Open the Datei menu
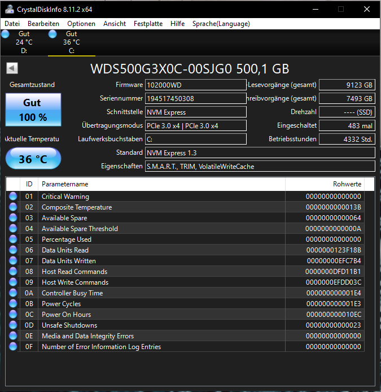Image resolution: width=381 pixels, height=392 pixels. coord(12,24)
